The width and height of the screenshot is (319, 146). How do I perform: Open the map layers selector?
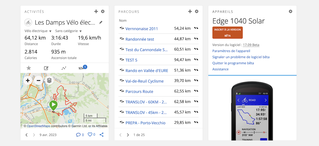tap(49, 80)
